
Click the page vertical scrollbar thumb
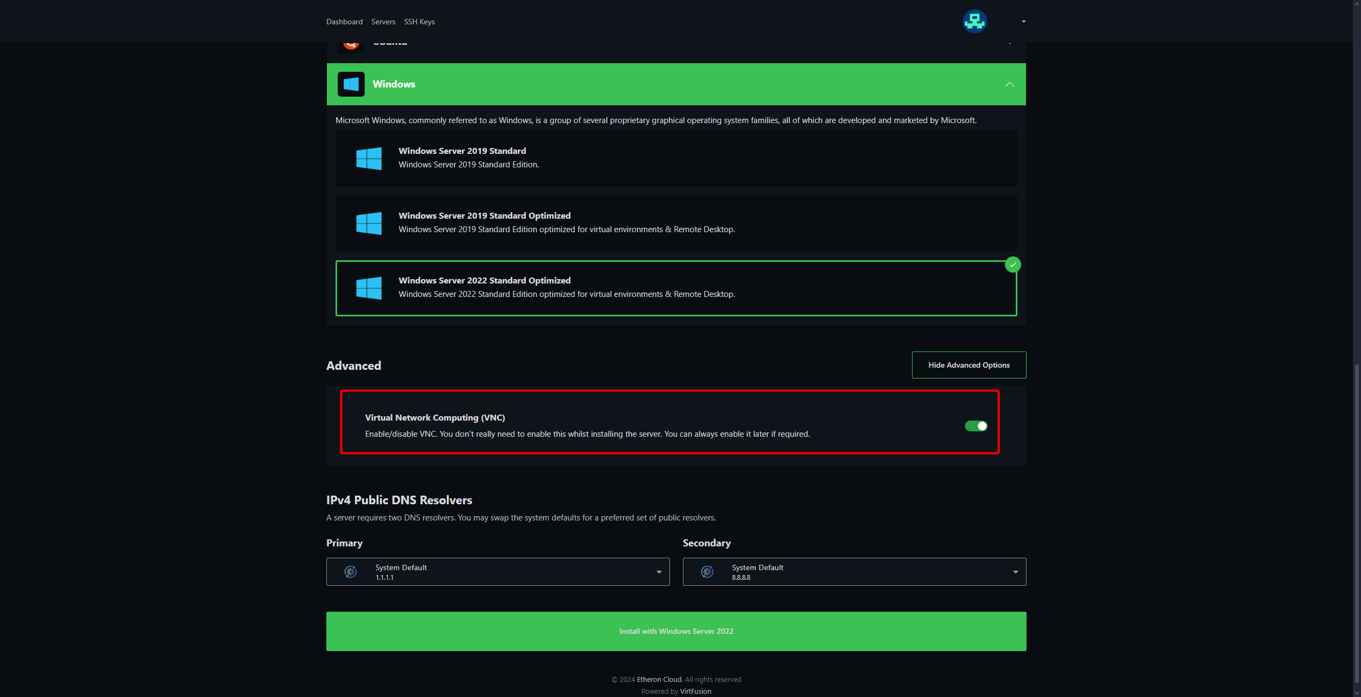point(1356,524)
